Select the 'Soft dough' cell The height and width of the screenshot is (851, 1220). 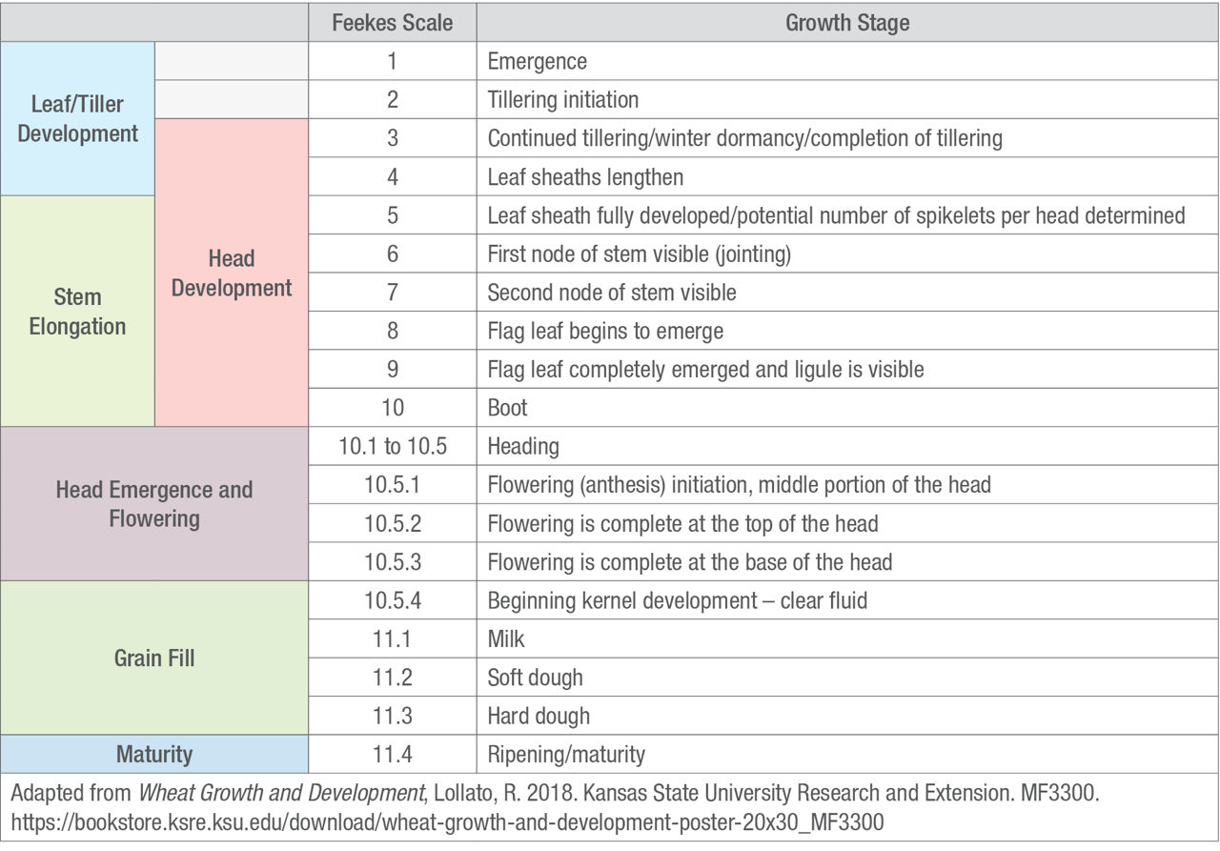[535, 678]
